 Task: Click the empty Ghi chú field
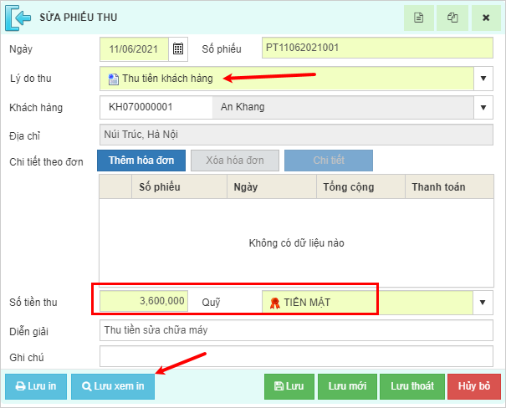[296, 357]
